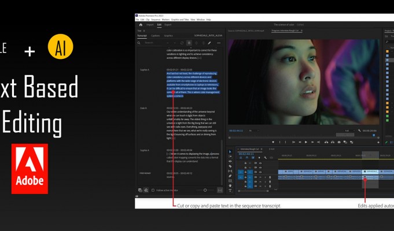
Task: Select the Pen tool in tools panel
Action: point(230,176)
